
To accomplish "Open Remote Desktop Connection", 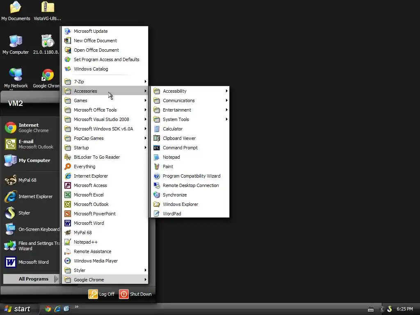I will click(190, 185).
